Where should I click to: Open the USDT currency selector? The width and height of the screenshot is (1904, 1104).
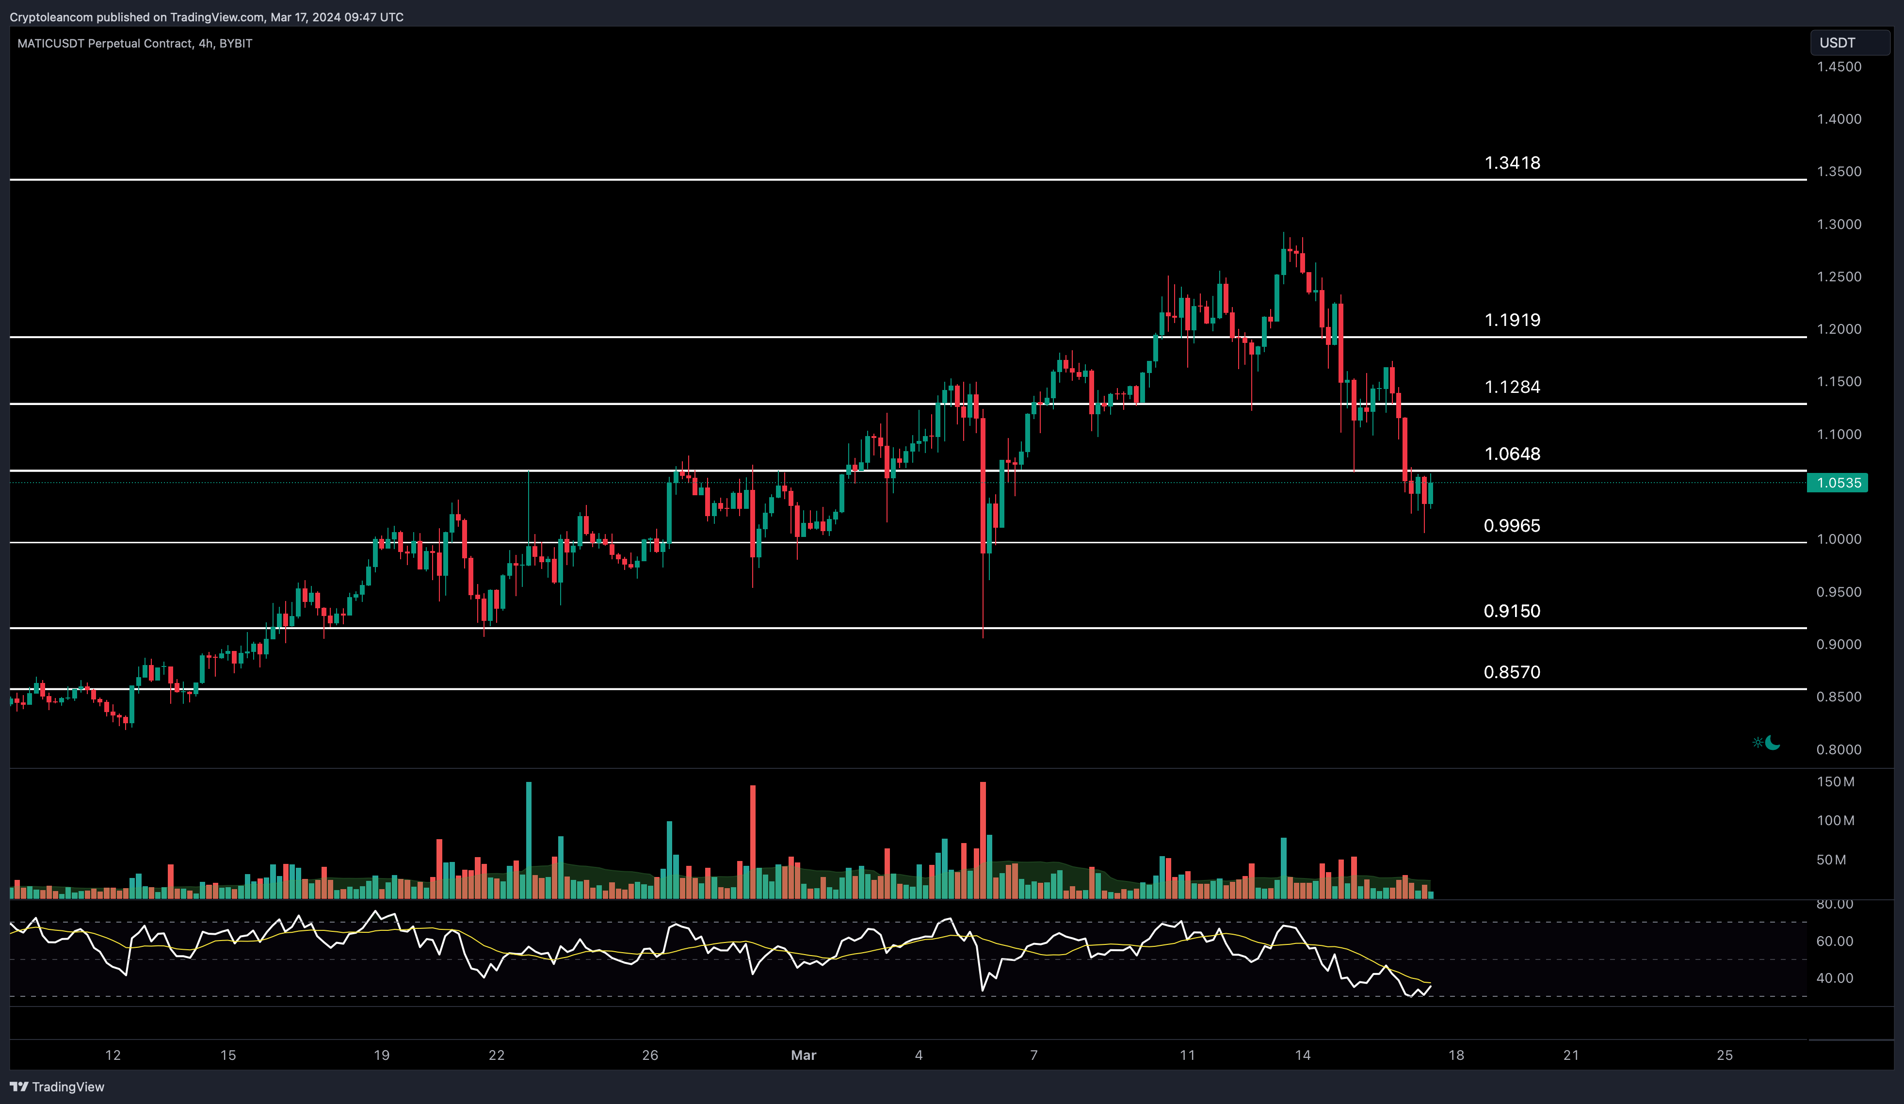[1850, 43]
